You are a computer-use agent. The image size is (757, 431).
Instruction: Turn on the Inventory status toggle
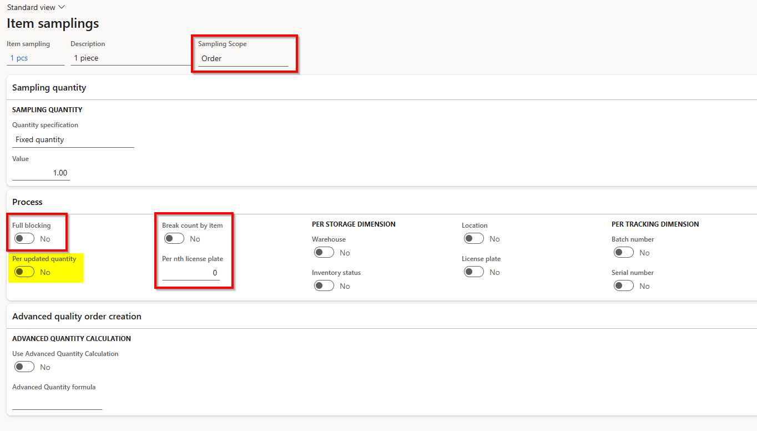(324, 286)
